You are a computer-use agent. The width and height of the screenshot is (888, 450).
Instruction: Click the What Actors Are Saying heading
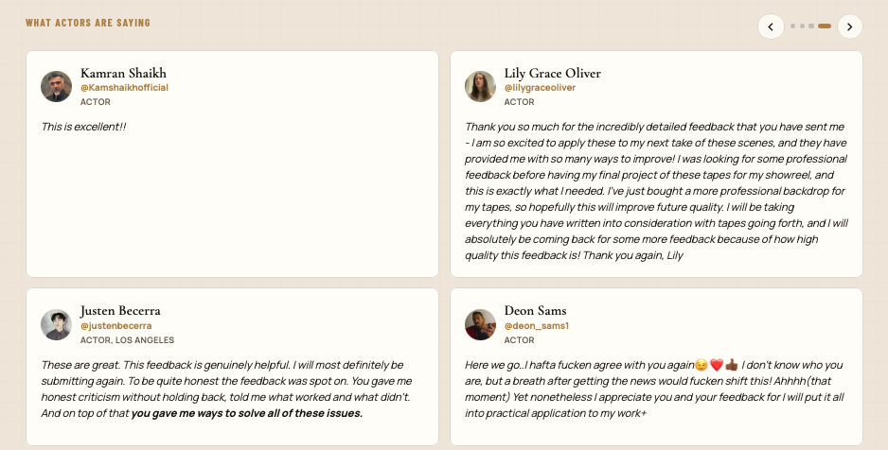tap(88, 23)
